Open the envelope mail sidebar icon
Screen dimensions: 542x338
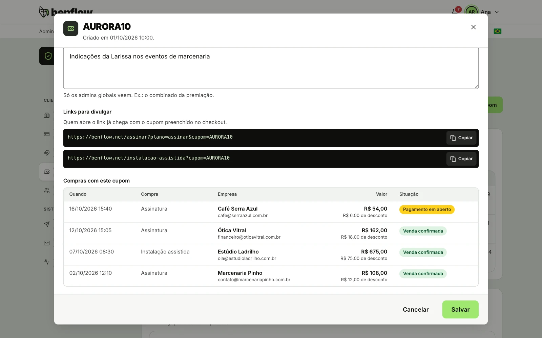click(x=47, y=243)
